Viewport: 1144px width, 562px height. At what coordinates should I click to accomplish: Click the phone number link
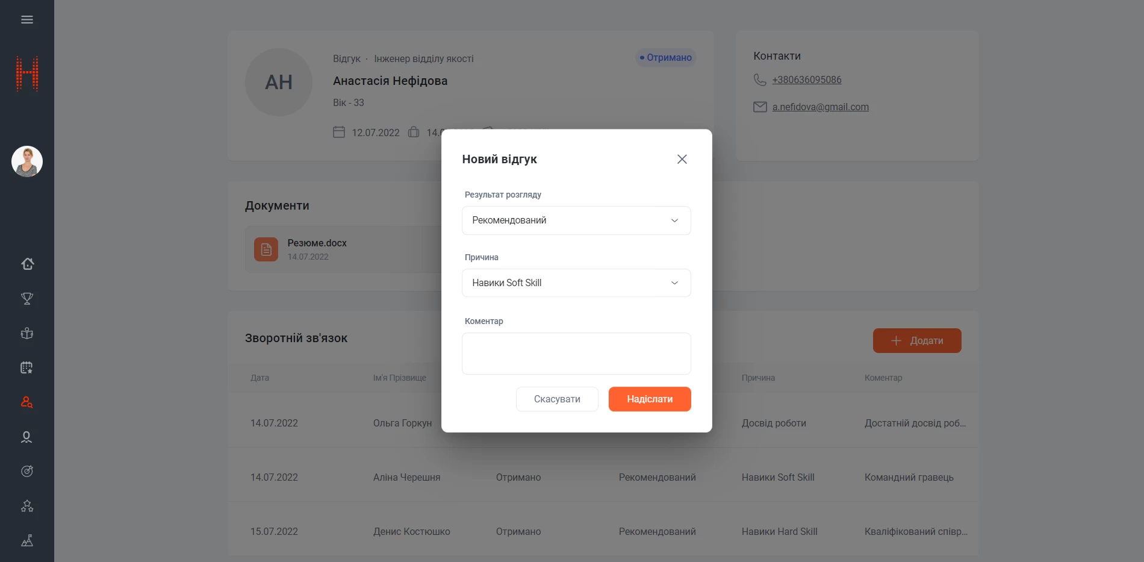pos(807,80)
